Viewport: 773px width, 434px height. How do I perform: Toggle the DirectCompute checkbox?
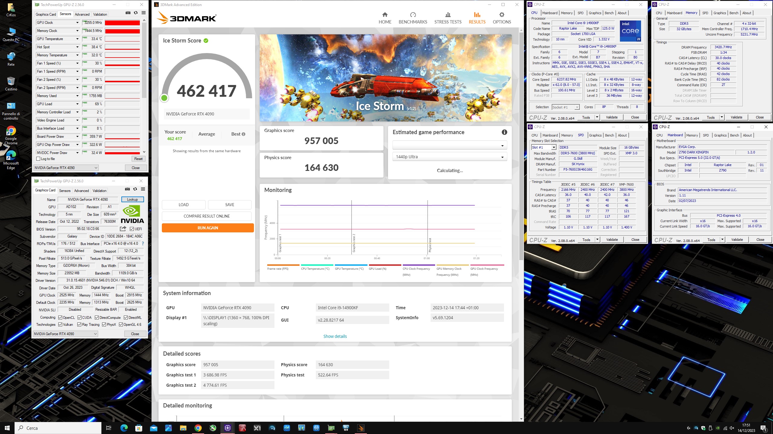coord(97,318)
